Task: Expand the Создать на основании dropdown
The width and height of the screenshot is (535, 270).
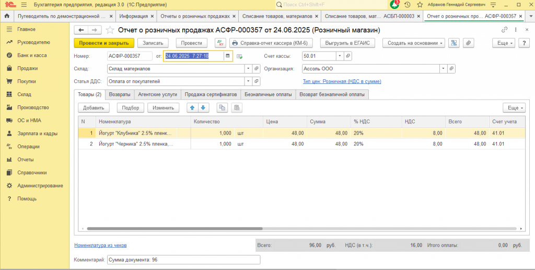Action: [414, 43]
